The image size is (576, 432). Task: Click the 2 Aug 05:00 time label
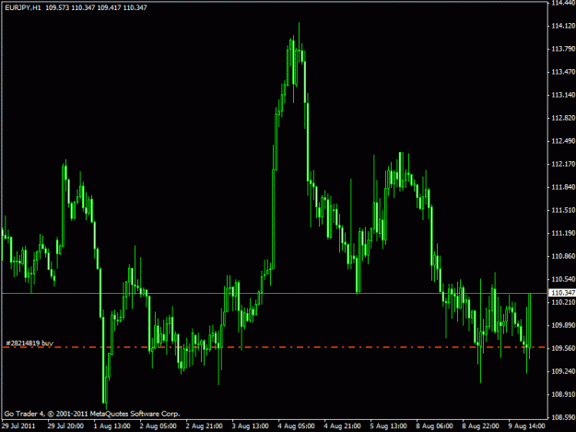pos(158,426)
